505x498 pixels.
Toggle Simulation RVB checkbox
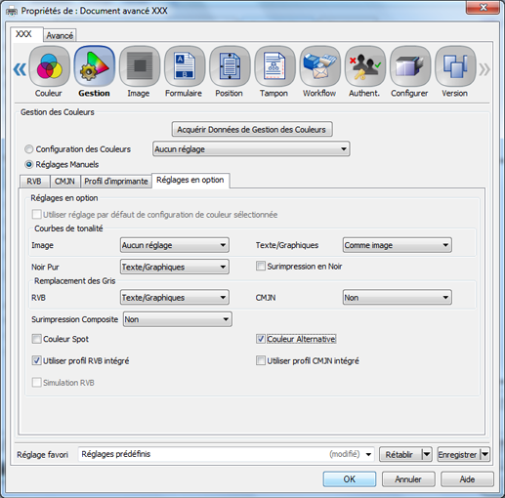tap(36, 382)
